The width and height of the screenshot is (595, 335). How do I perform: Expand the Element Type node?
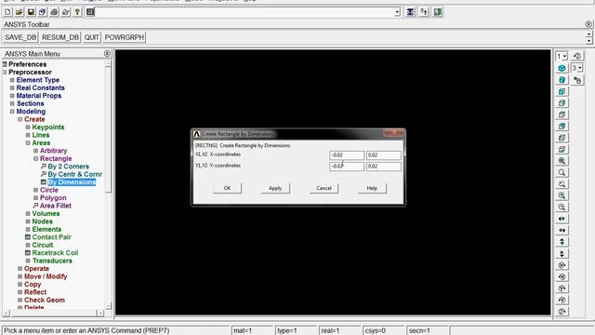click(x=12, y=80)
